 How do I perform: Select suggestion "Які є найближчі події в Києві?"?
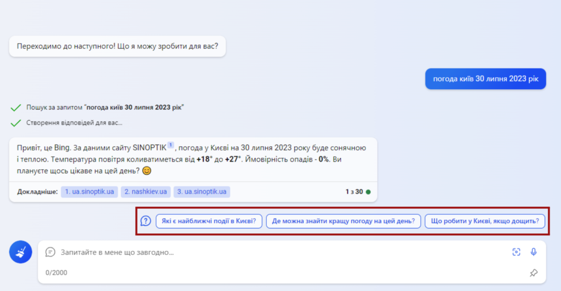[x=209, y=221]
